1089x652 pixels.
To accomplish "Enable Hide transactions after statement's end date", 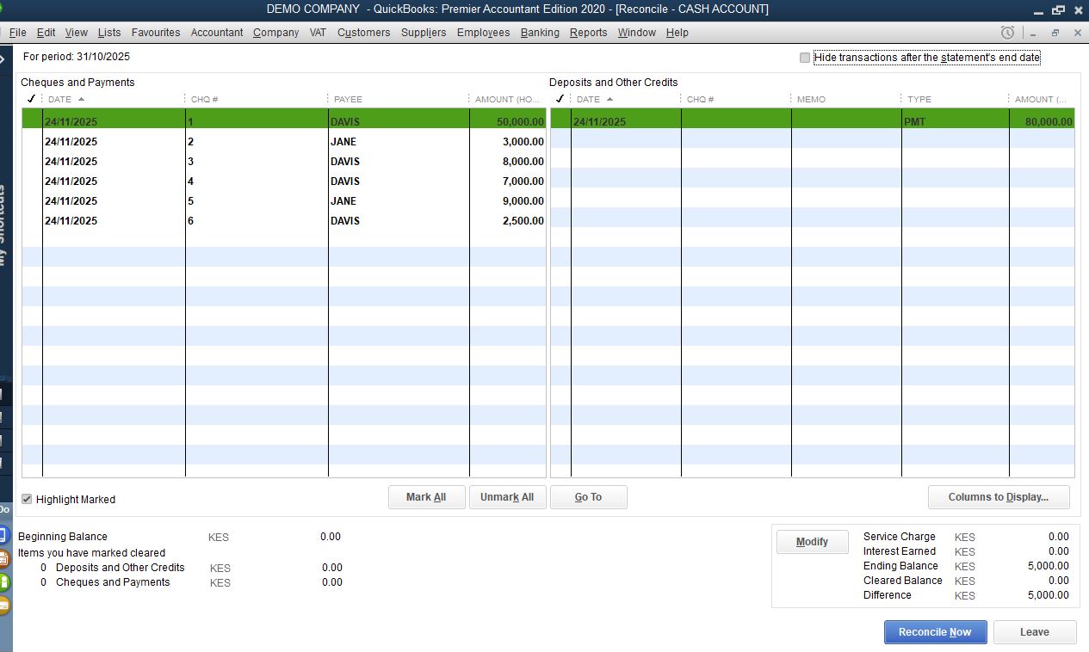I will coord(805,58).
